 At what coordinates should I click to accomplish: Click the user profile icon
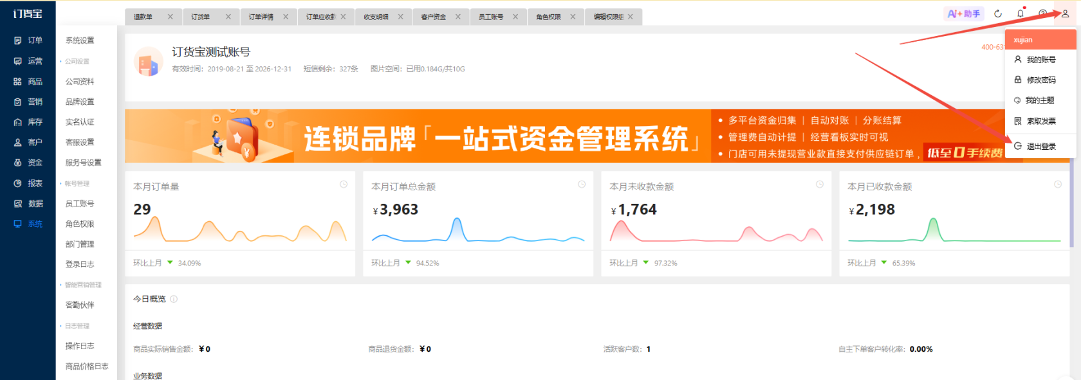click(x=1065, y=14)
